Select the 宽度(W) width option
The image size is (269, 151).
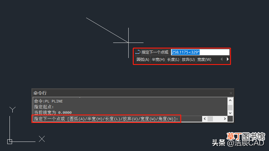coord(204,60)
